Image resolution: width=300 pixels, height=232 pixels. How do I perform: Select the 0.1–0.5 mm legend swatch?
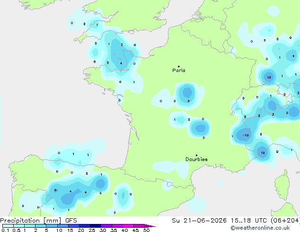(x=8, y=226)
